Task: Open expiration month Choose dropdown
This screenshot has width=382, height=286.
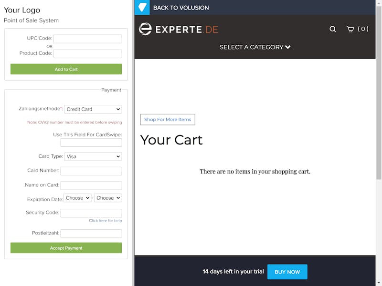Action: tap(77, 198)
